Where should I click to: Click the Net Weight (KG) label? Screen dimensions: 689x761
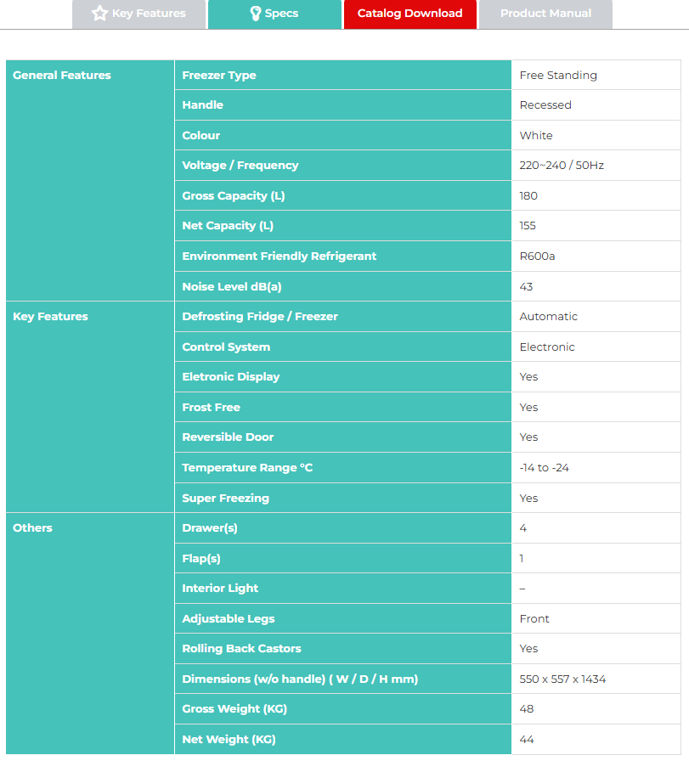click(229, 740)
